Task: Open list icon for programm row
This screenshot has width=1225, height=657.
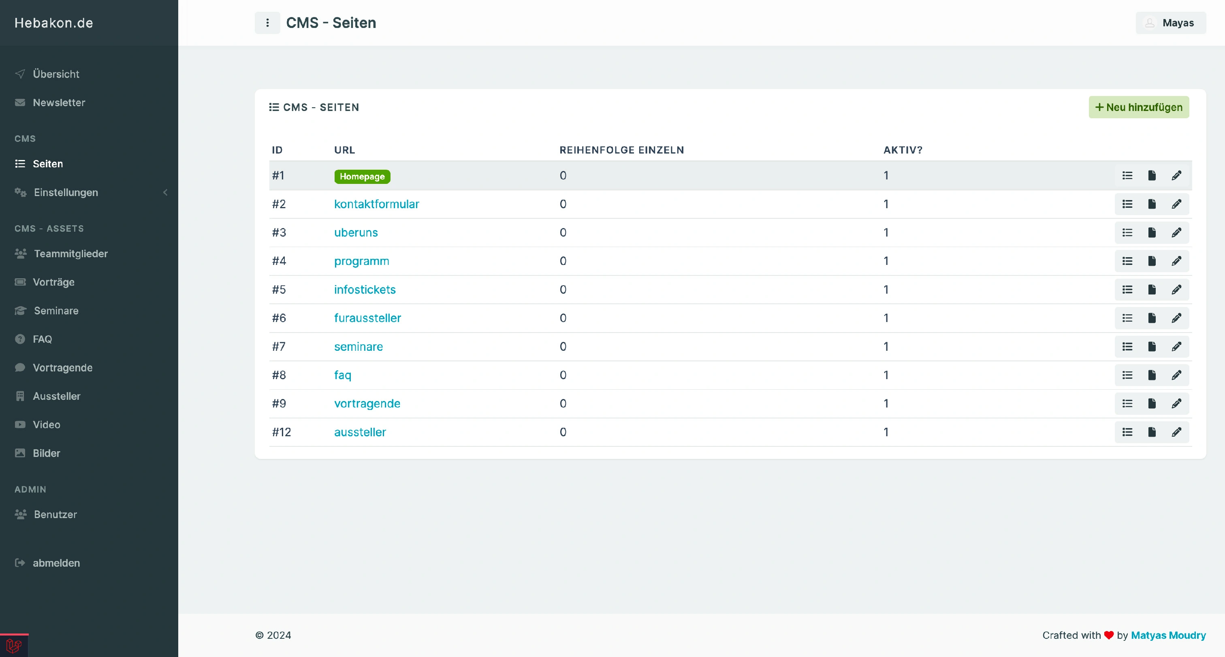Action: 1127,261
